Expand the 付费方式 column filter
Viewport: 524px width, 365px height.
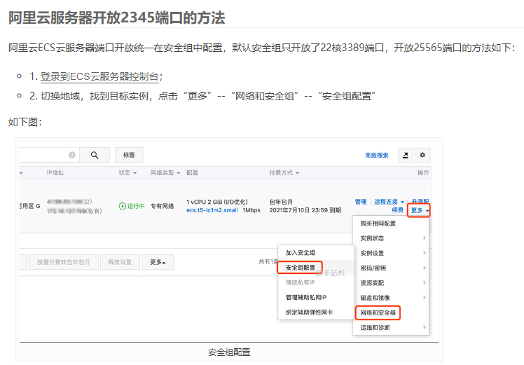coord(284,173)
